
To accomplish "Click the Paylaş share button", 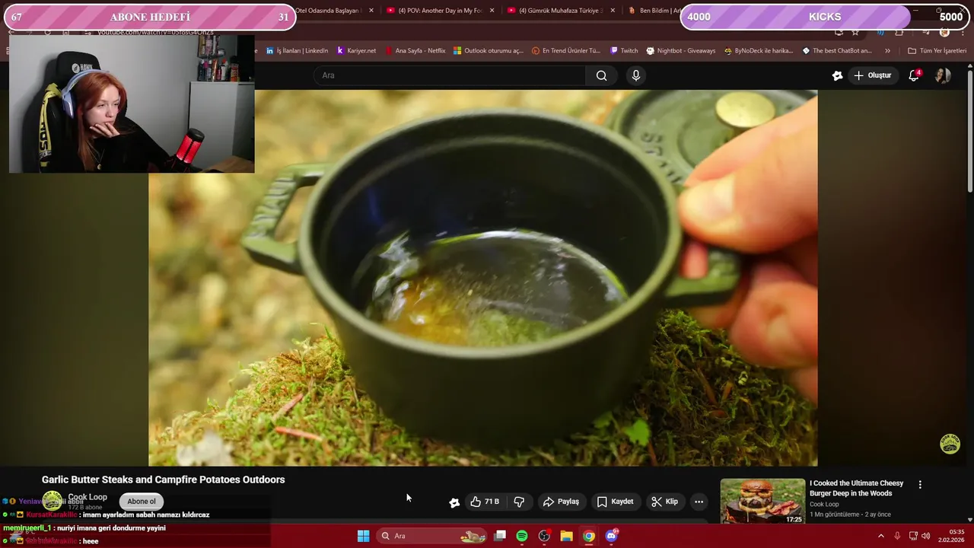I will [561, 502].
